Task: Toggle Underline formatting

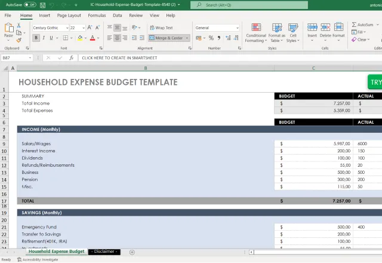Action: 51,38
